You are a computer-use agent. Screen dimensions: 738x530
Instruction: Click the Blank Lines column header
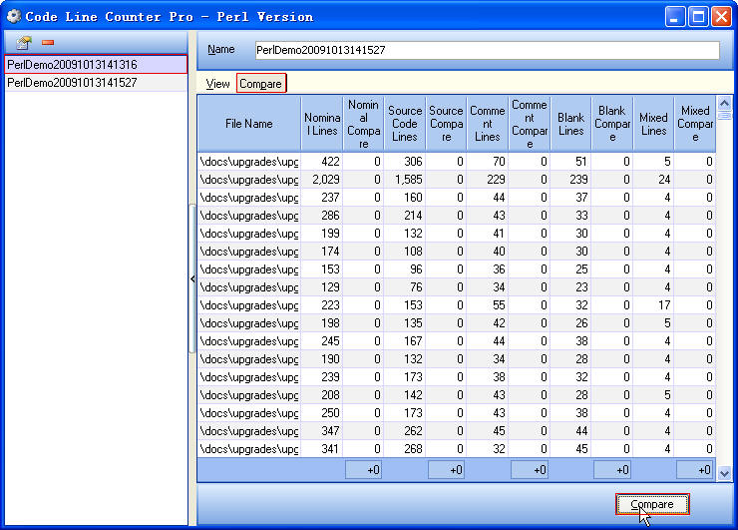(570, 124)
